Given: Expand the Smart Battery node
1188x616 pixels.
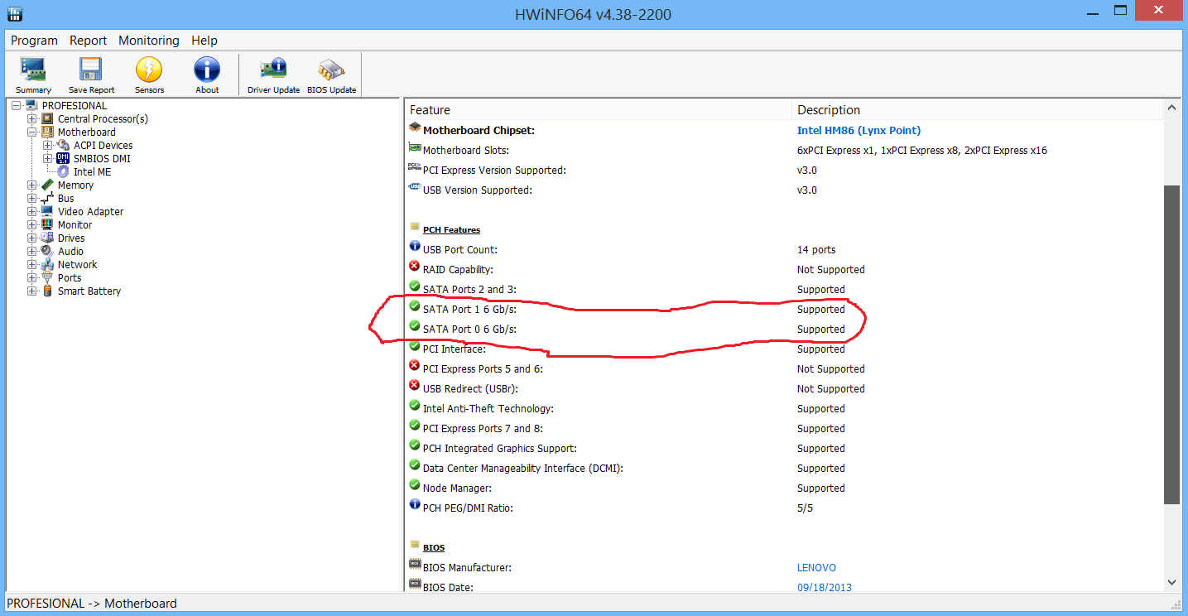Looking at the screenshot, I should (32, 291).
